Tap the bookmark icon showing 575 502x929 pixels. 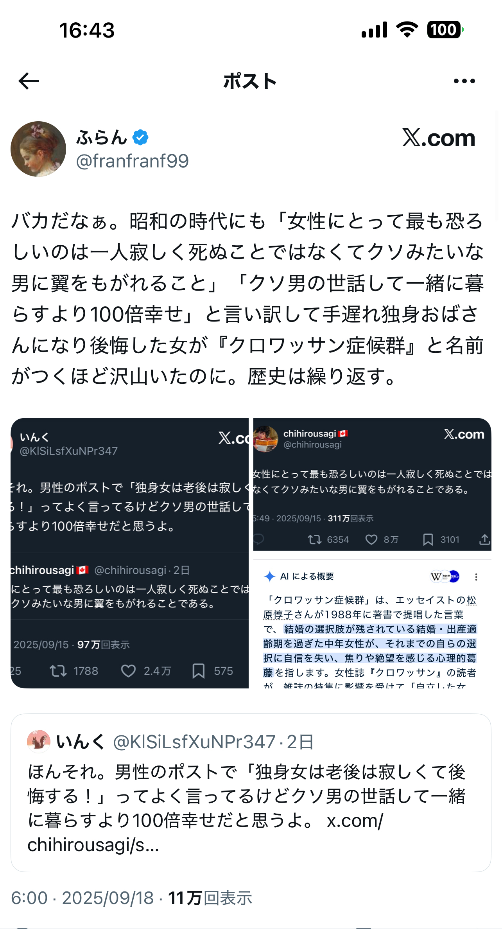click(x=199, y=671)
